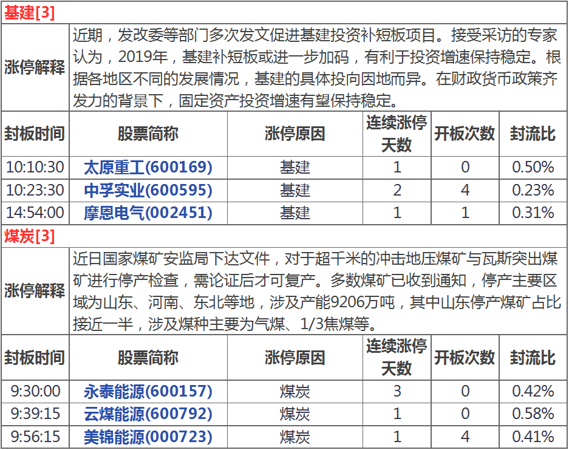569x450 pixels.
Task: Open the 永泰能源(600157) stock link
Action: pyautogui.click(x=148, y=391)
